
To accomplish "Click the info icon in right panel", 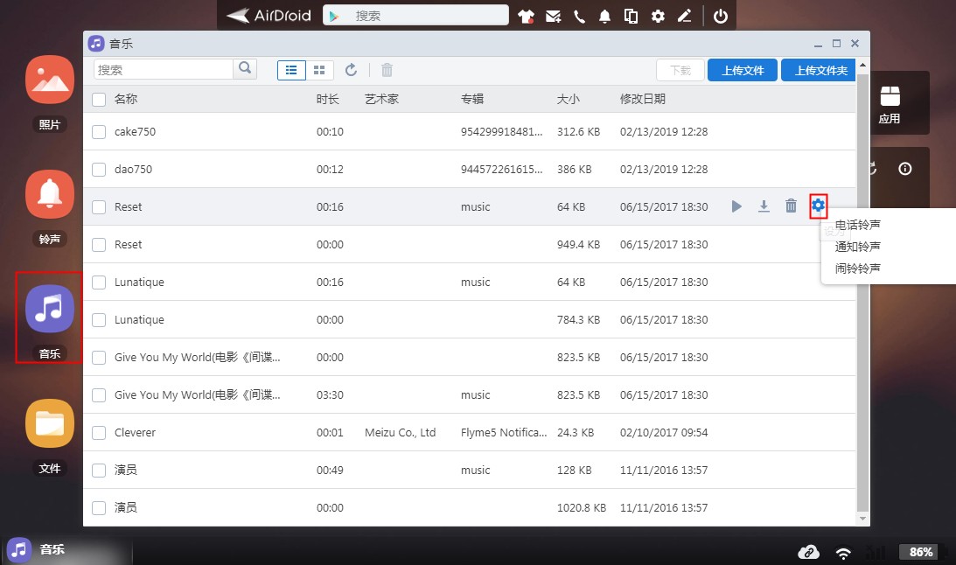I will [x=904, y=169].
